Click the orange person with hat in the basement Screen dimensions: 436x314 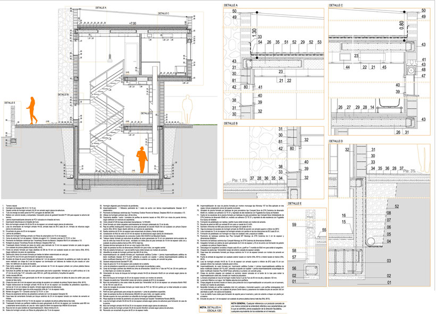[x=142, y=160]
